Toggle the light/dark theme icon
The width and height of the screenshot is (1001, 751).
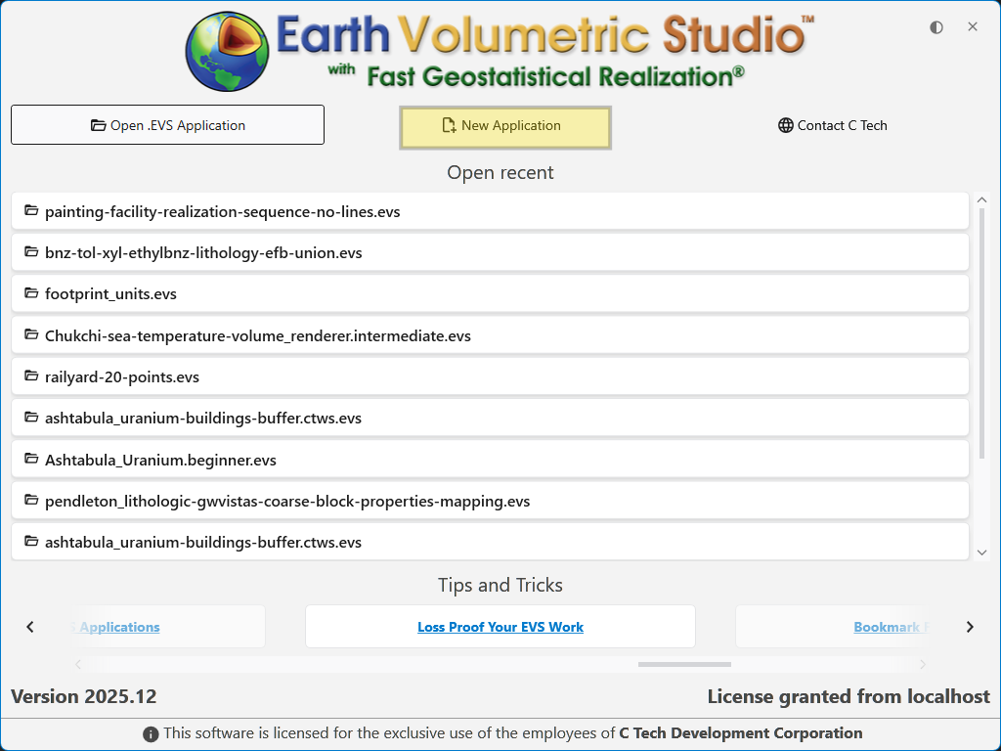tap(936, 27)
